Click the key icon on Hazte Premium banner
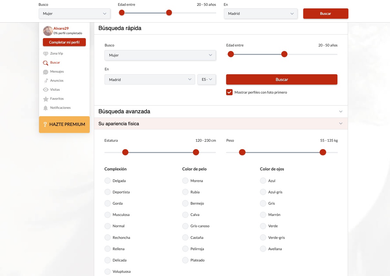This screenshot has width=390, height=276. coord(45,124)
